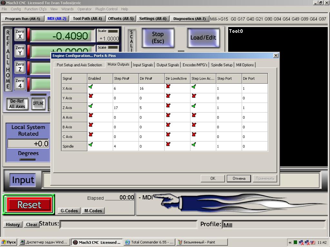Toggle A Axis Enabled red cross
330x247 pixels.
(x=91, y=115)
